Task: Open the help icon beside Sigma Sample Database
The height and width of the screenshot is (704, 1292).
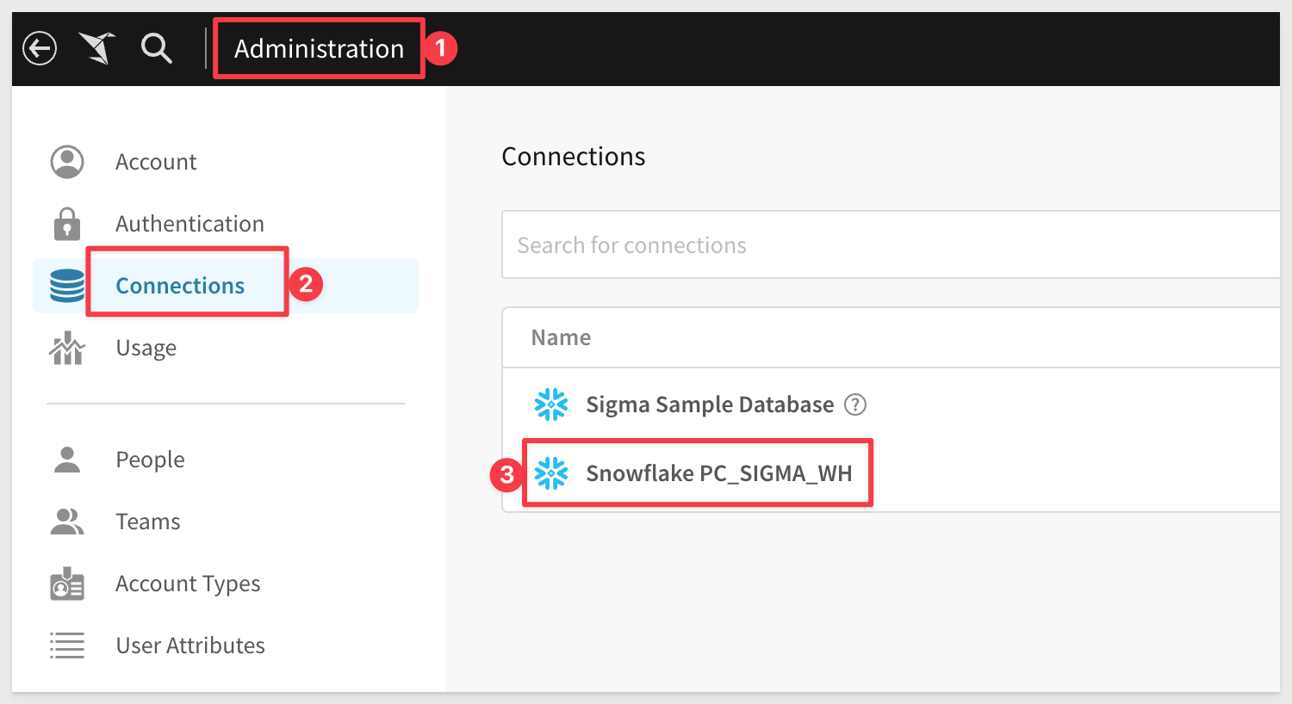Action: 855,404
